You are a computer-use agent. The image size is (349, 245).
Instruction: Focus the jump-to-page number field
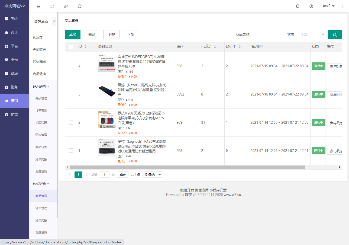(105, 175)
